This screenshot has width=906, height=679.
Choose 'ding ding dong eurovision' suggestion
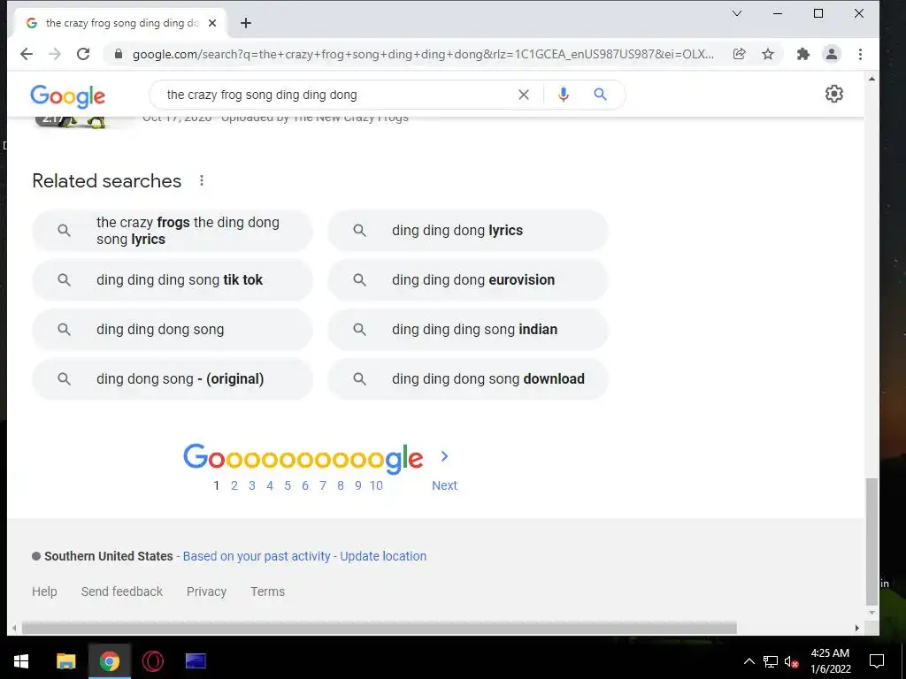point(468,280)
